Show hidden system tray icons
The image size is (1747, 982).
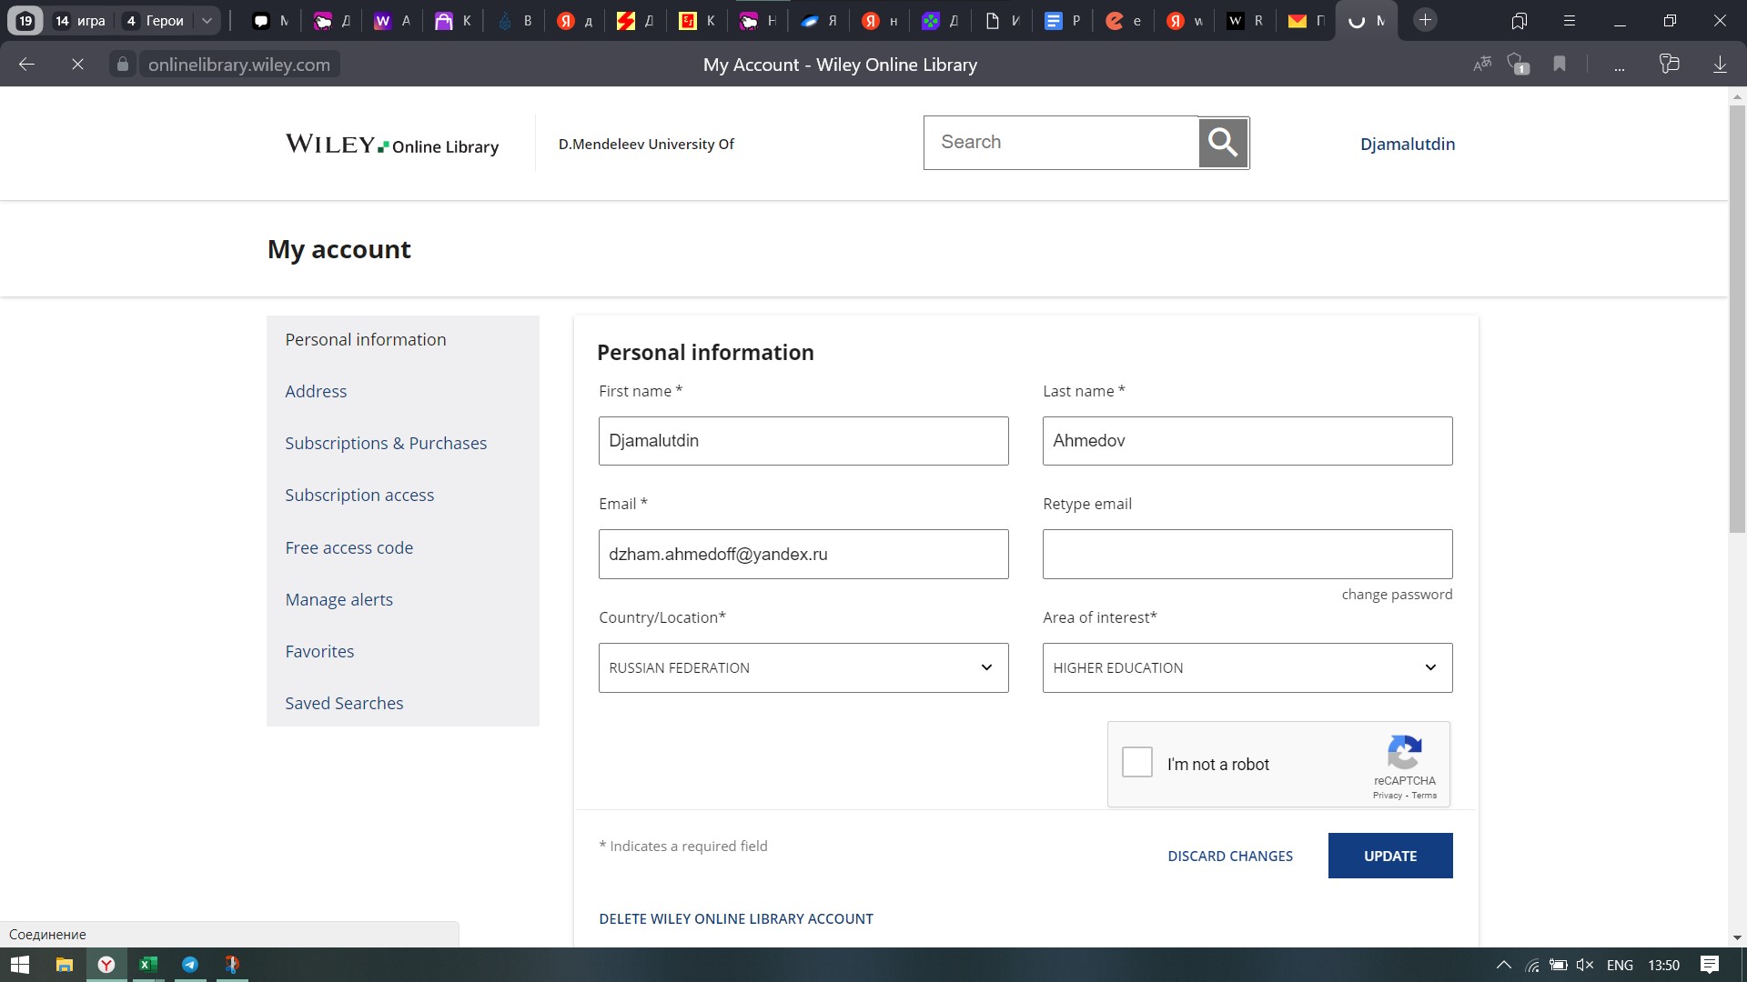click(1503, 965)
